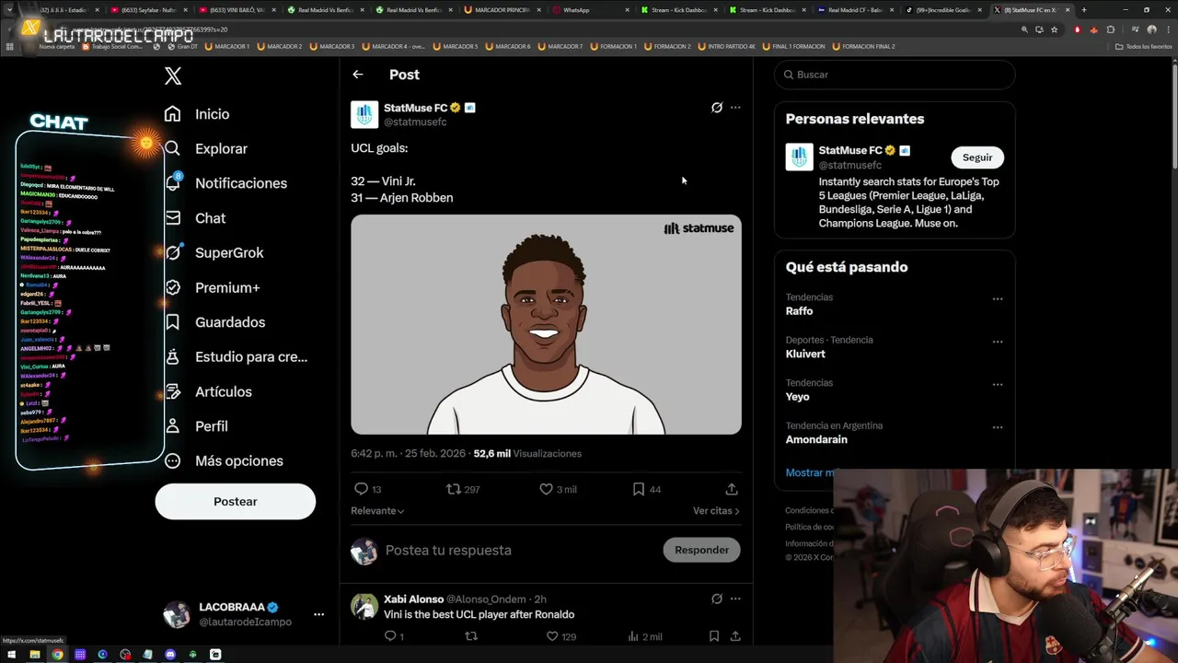Open the Kluivert trend

click(x=805, y=354)
